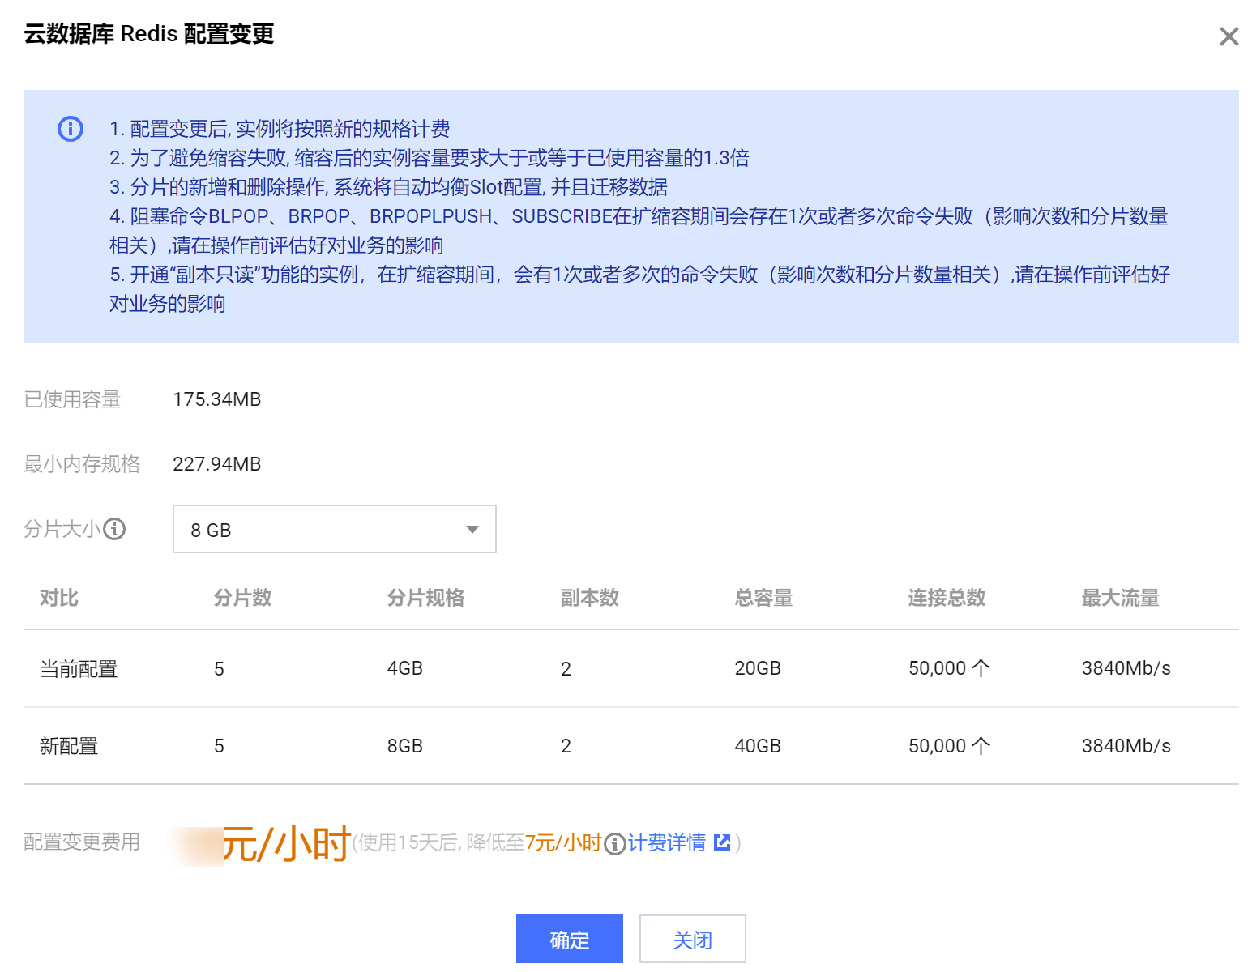
Task: Click the 7元/小时 reduced price text
Action: [x=563, y=842]
